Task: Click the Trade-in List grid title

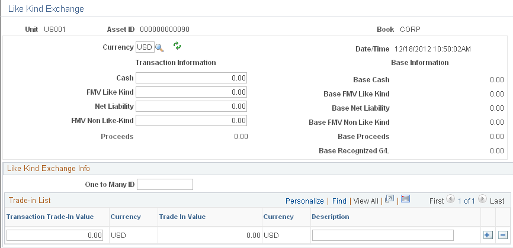Action: (30, 200)
